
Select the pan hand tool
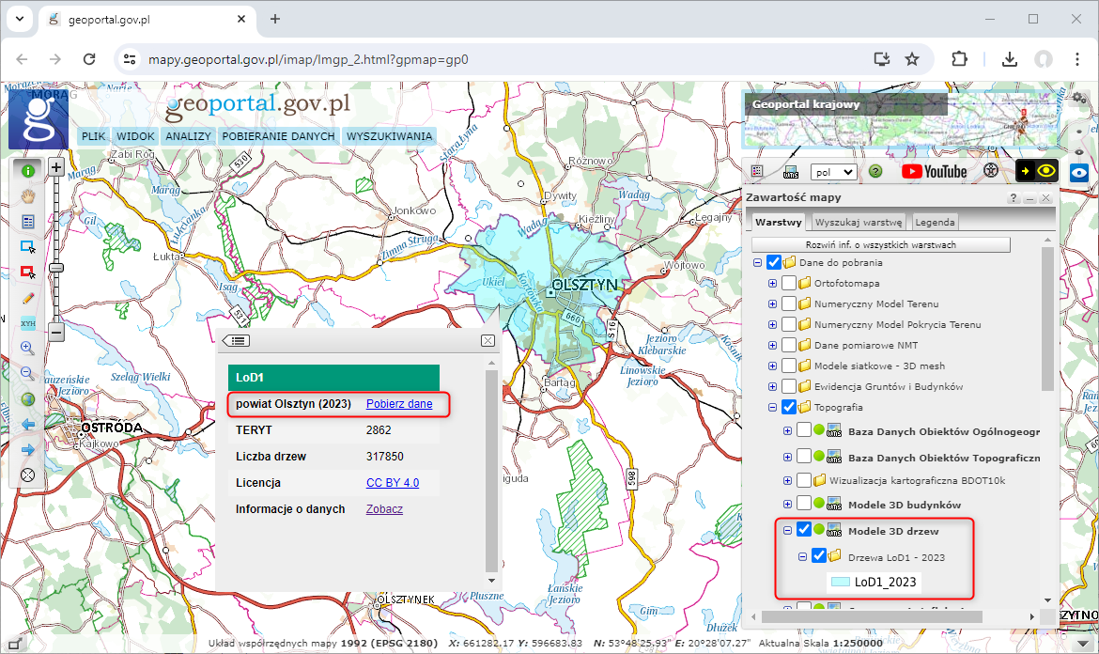click(x=28, y=196)
